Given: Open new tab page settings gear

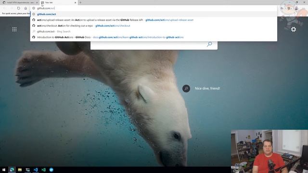Looking at the screenshot, I should (294, 29).
